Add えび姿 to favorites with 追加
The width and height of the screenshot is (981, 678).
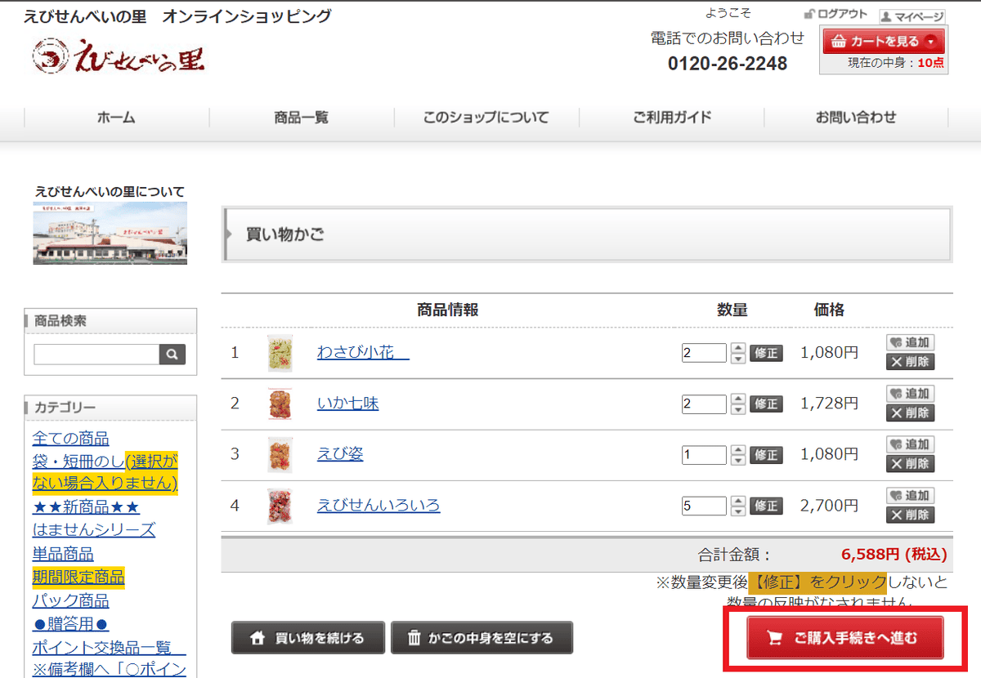pyautogui.click(x=910, y=444)
